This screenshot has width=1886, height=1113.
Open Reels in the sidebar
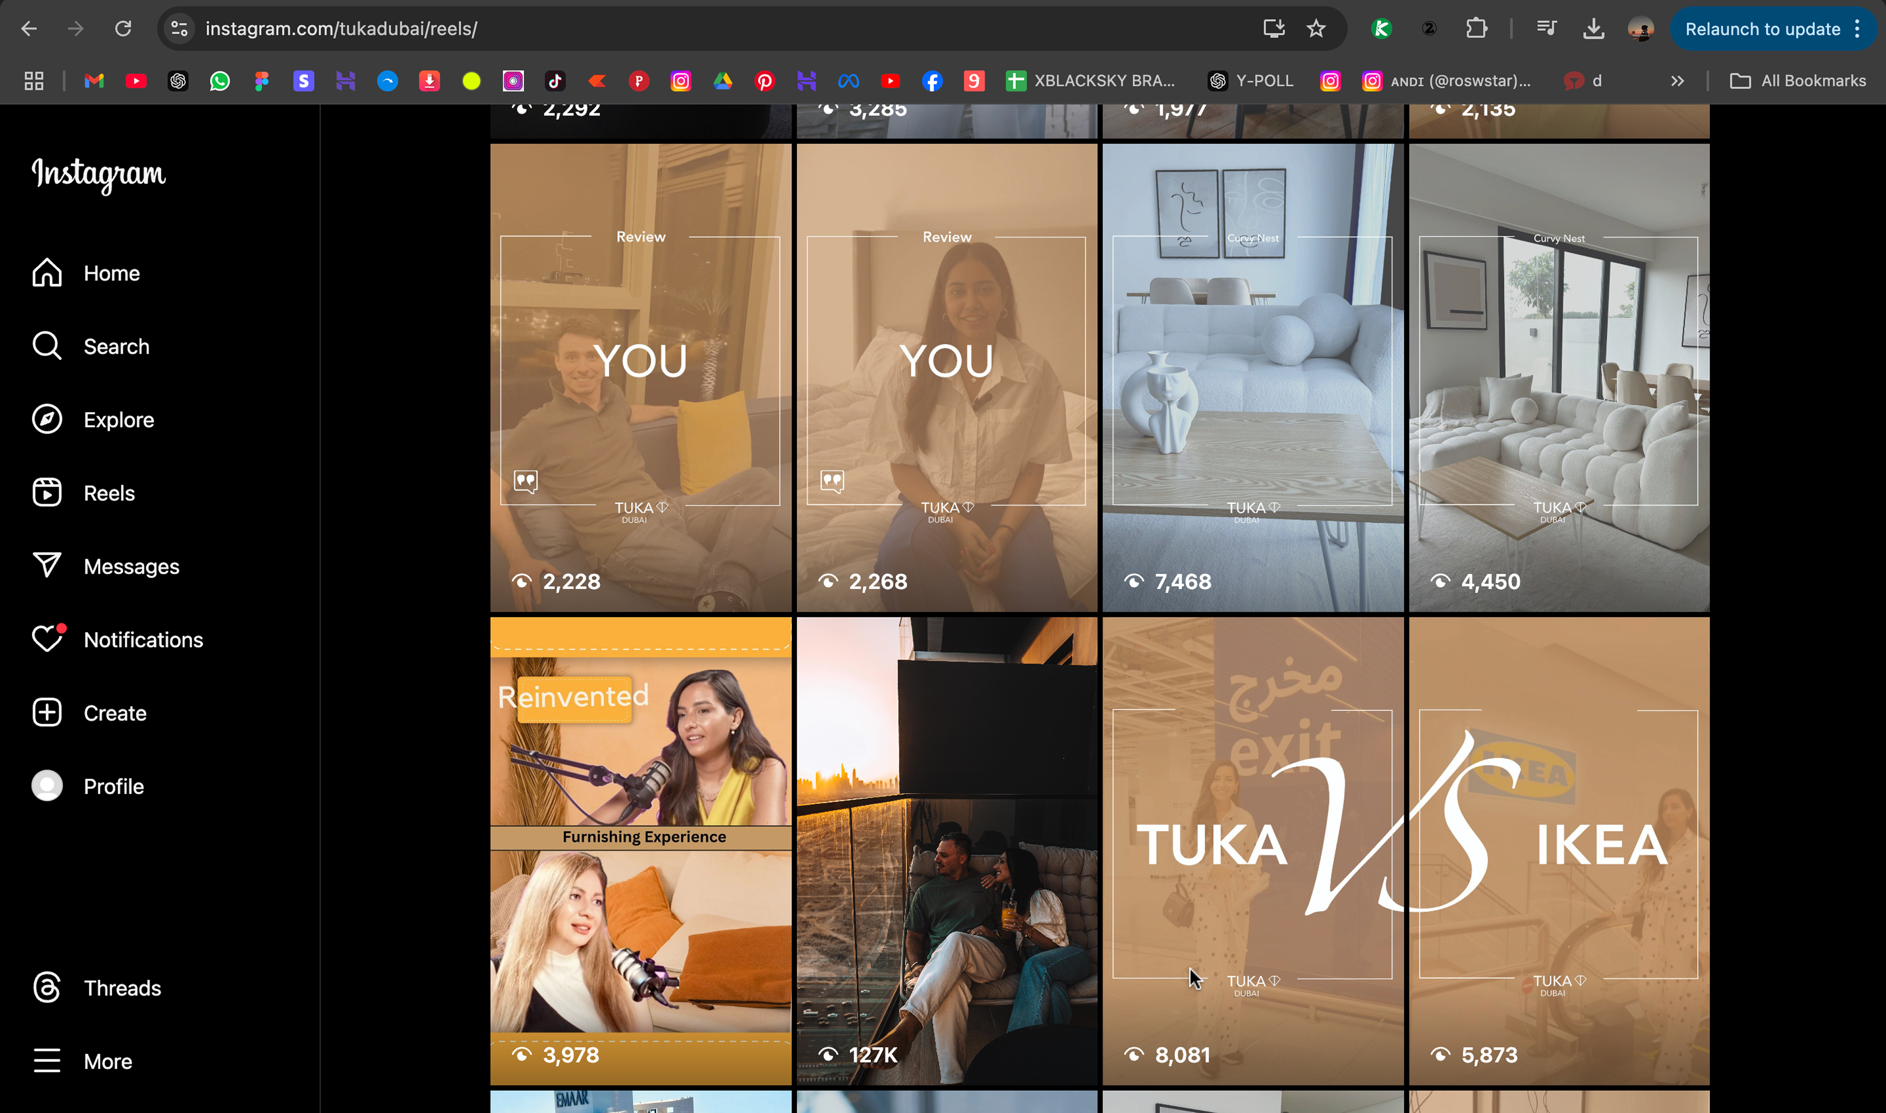(83, 493)
